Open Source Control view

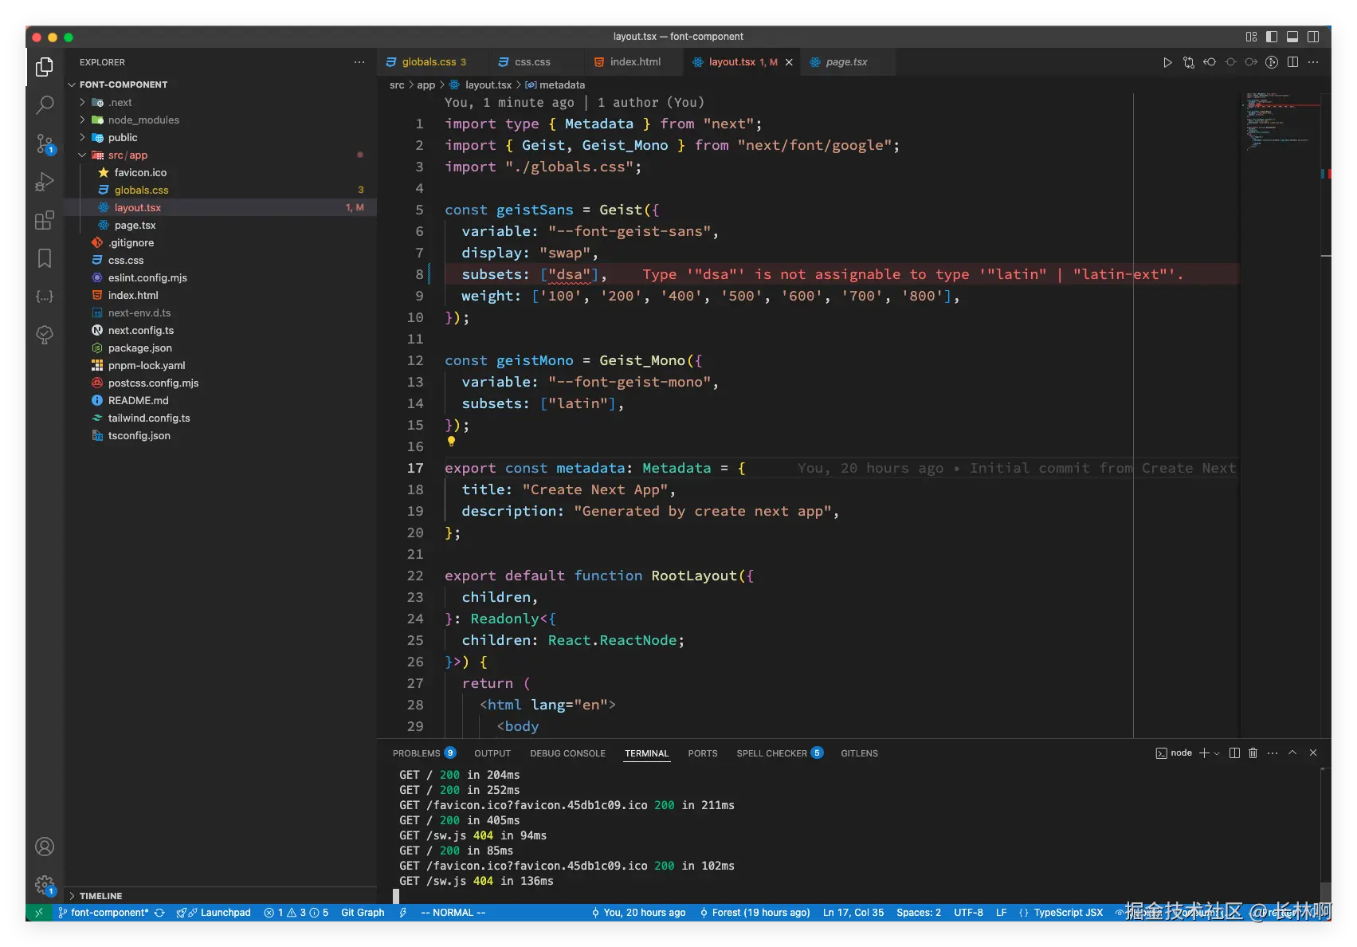pos(45,143)
